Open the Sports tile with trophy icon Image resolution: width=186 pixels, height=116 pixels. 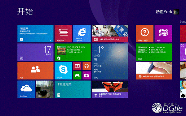[110, 89]
